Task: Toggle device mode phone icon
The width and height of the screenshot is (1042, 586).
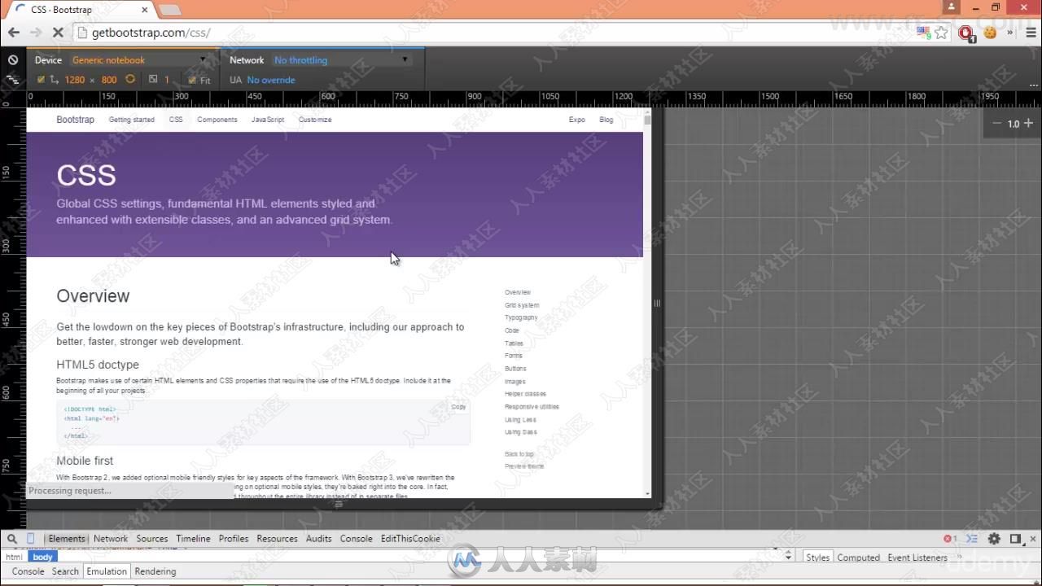Action: (31, 539)
